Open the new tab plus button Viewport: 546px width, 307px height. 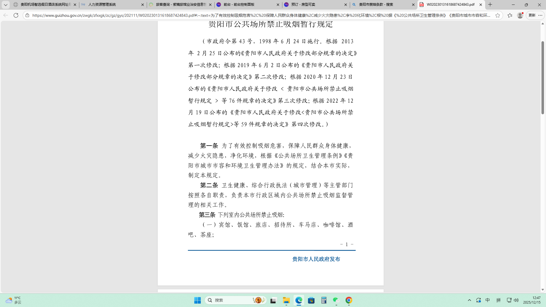point(490,5)
